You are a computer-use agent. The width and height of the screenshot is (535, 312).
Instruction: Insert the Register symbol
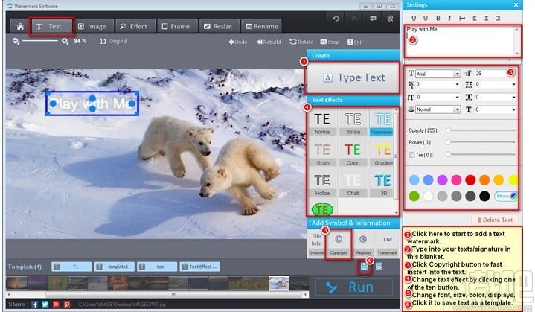click(363, 244)
